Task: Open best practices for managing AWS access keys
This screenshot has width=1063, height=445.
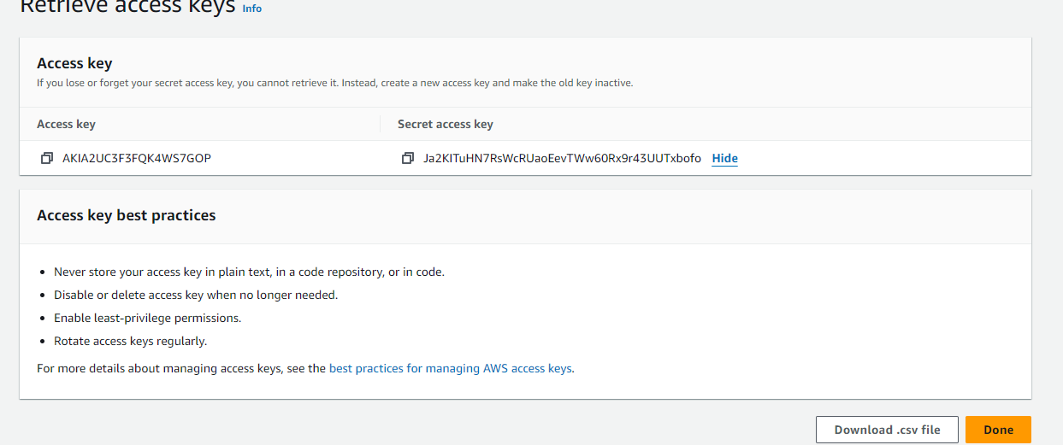Action: coord(451,369)
